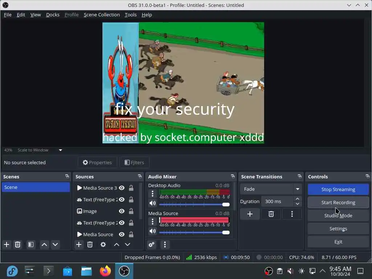Open scene filters icon in Scenes dock

(31, 244)
